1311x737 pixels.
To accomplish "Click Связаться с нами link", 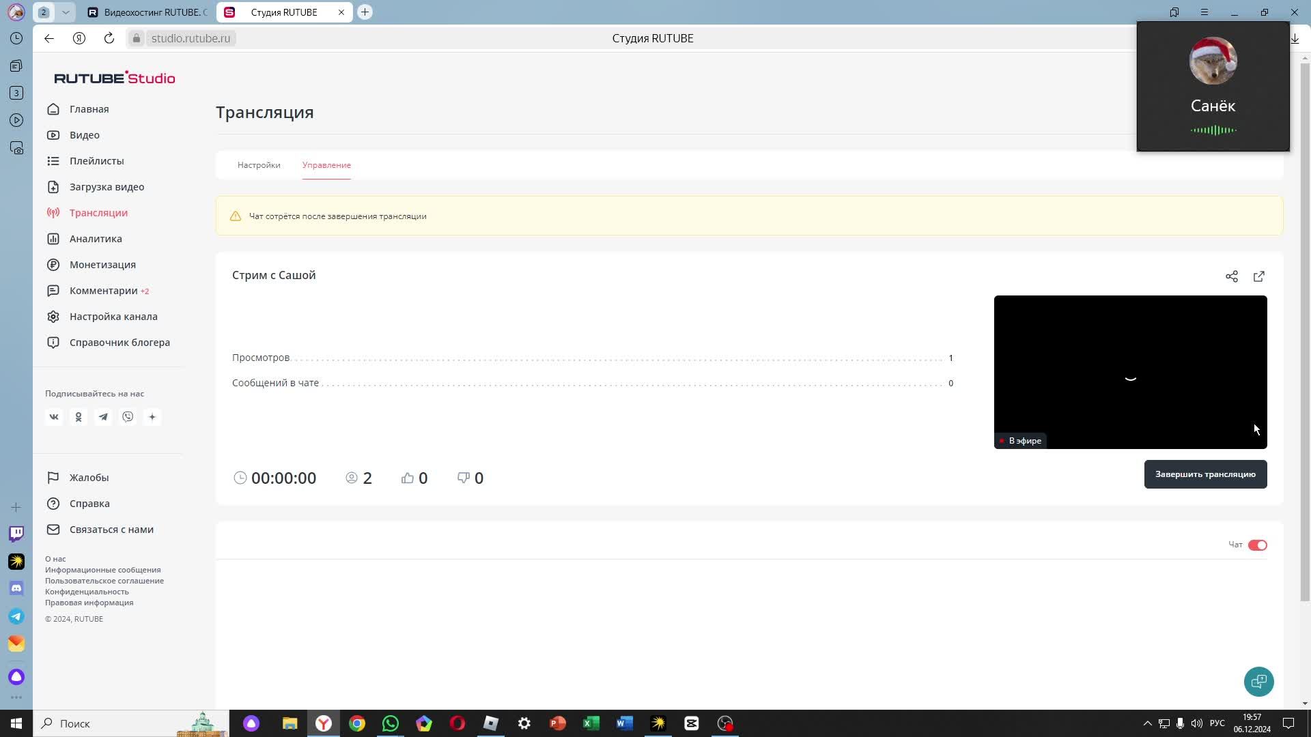I will tap(111, 530).
